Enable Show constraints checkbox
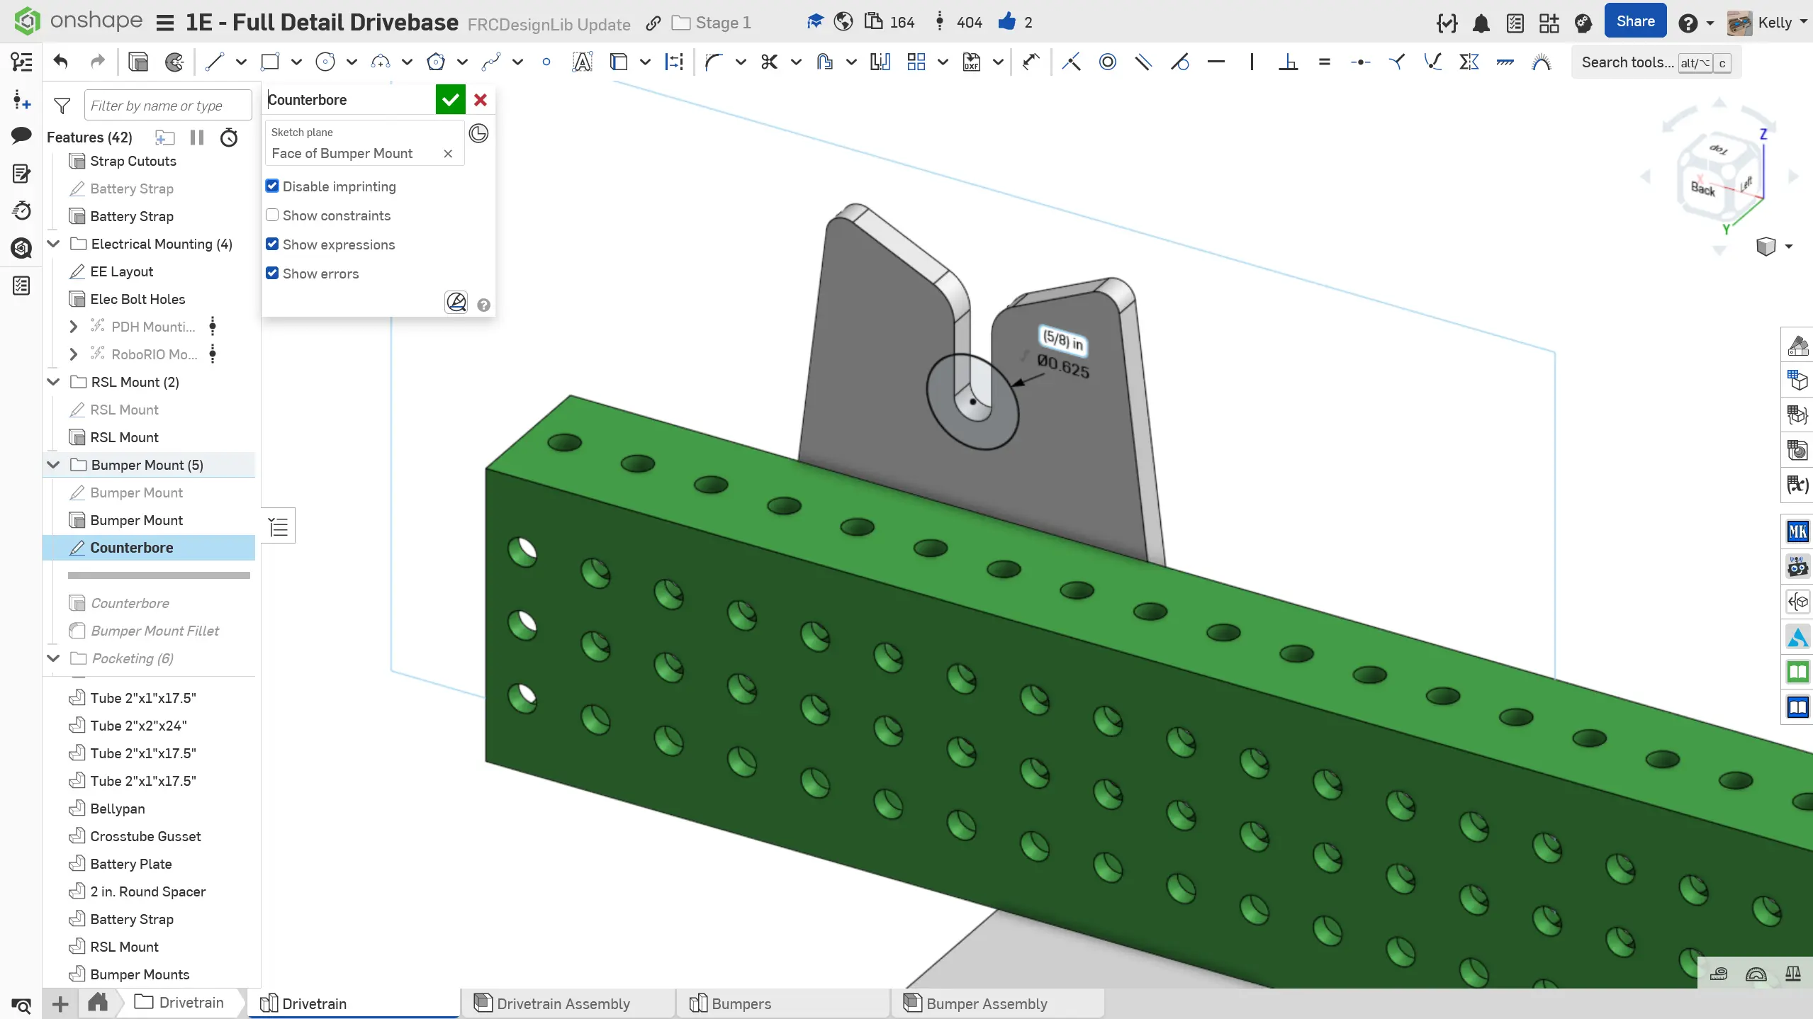Viewport: 1813px width, 1019px height. point(272,215)
